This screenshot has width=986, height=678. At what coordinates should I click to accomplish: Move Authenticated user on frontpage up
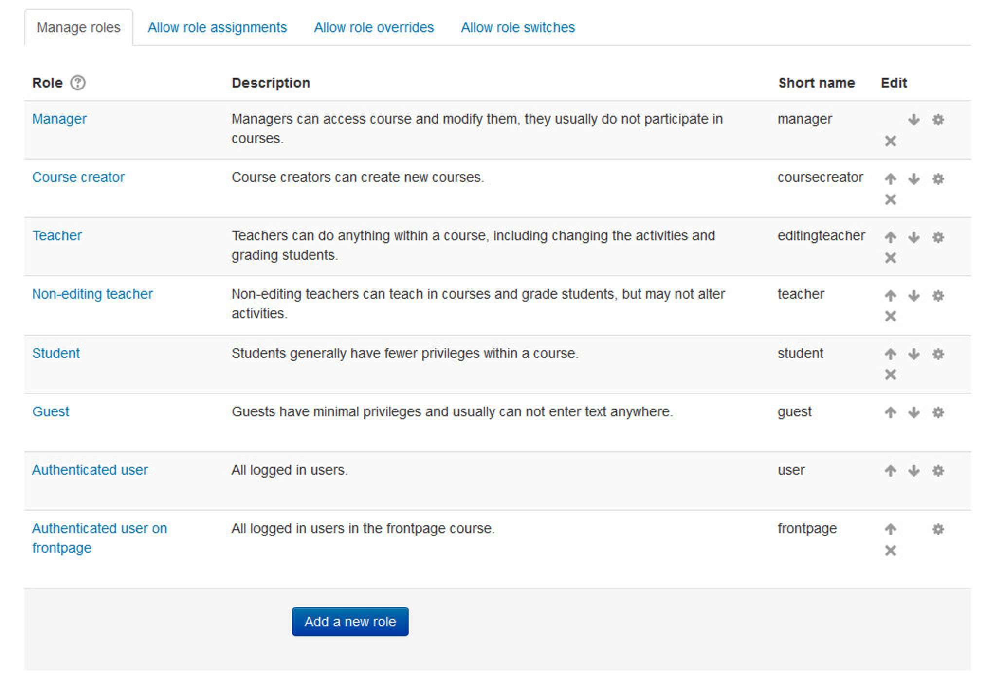pyautogui.click(x=890, y=529)
